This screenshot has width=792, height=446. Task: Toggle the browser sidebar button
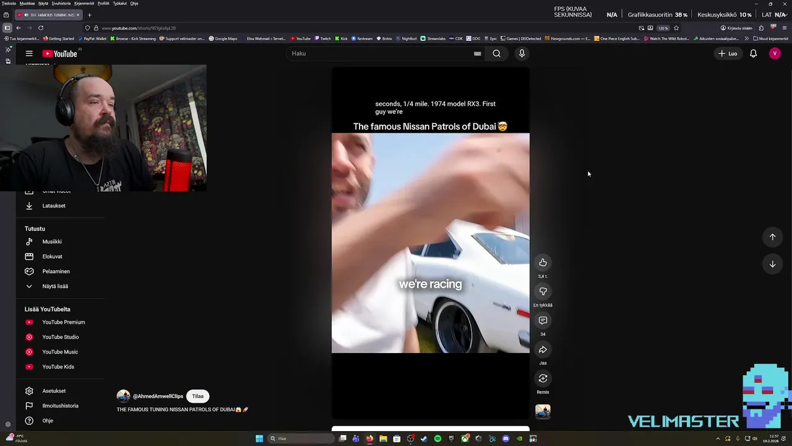coord(7,28)
